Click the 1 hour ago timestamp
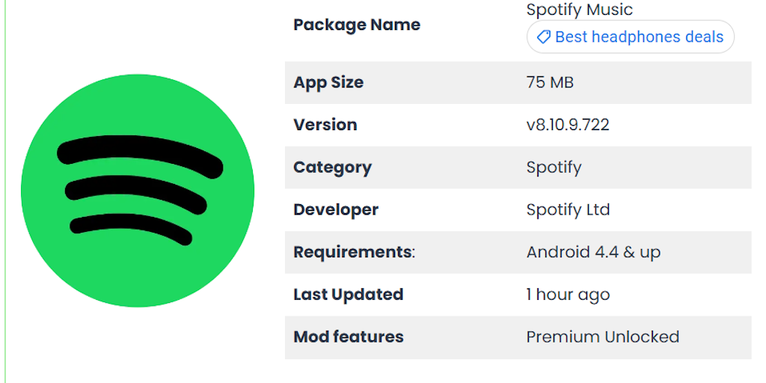The width and height of the screenshot is (766, 383). pyautogui.click(x=568, y=295)
